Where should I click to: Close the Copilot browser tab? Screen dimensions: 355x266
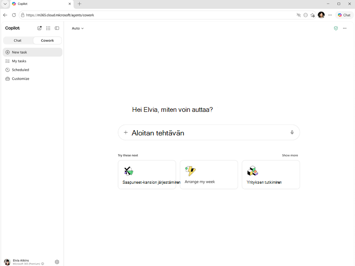point(69,3)
